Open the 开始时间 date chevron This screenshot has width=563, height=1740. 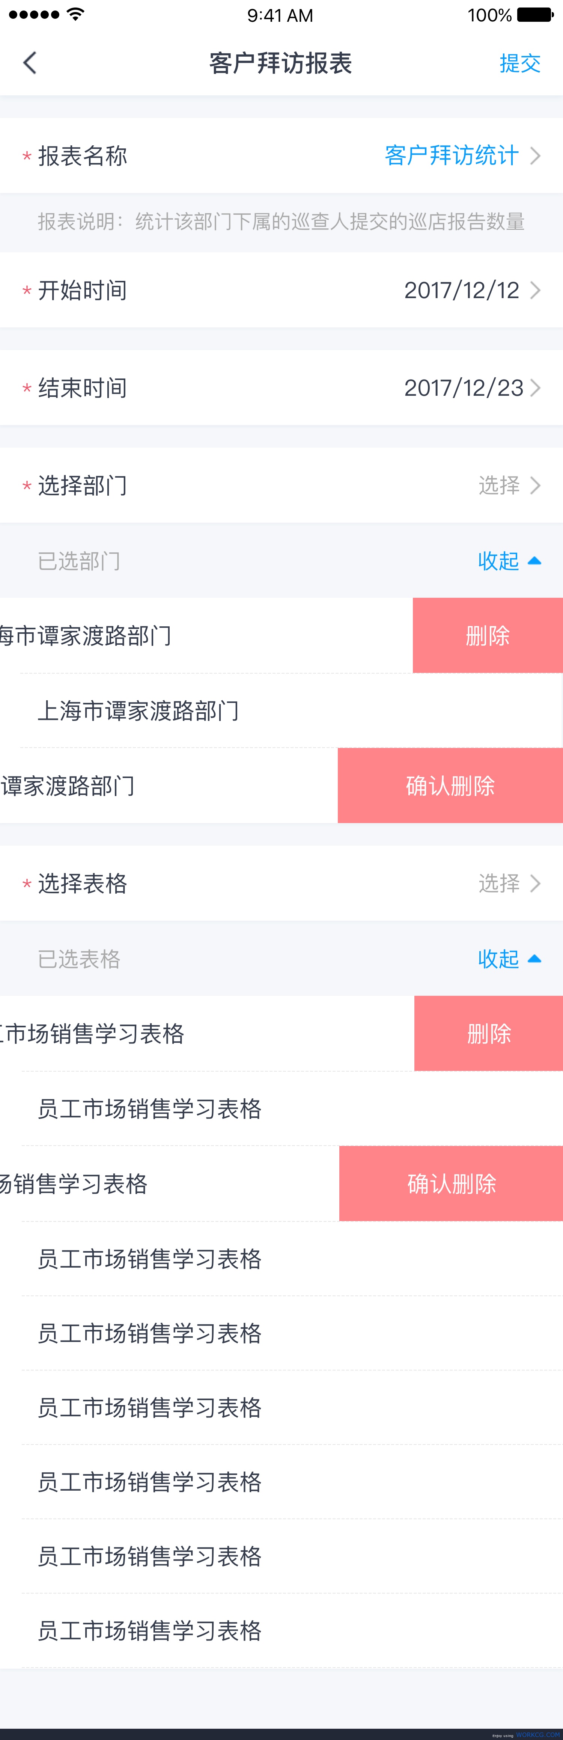535,290
